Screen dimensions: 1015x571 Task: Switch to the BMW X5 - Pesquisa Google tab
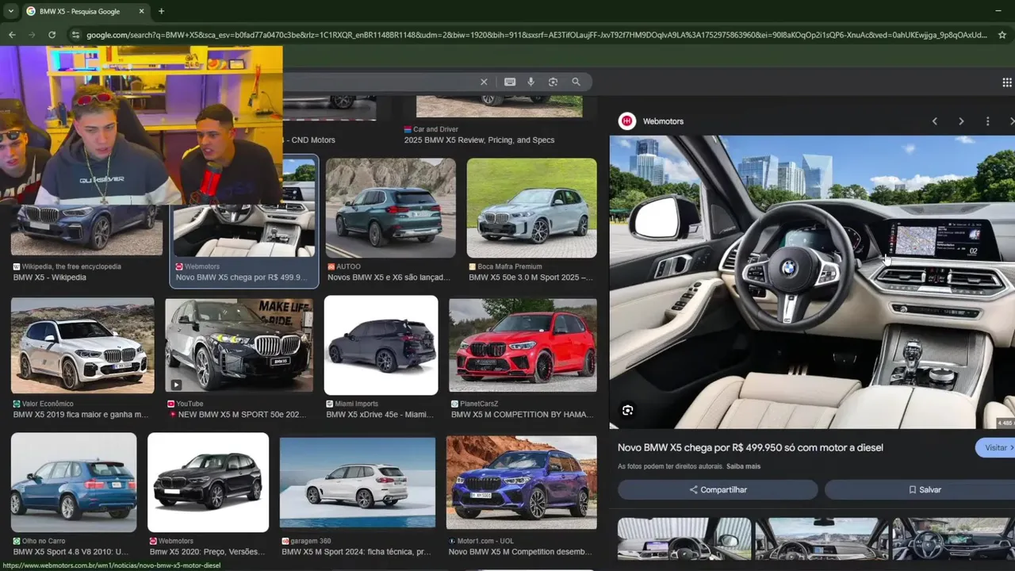(x=79, y=11)
